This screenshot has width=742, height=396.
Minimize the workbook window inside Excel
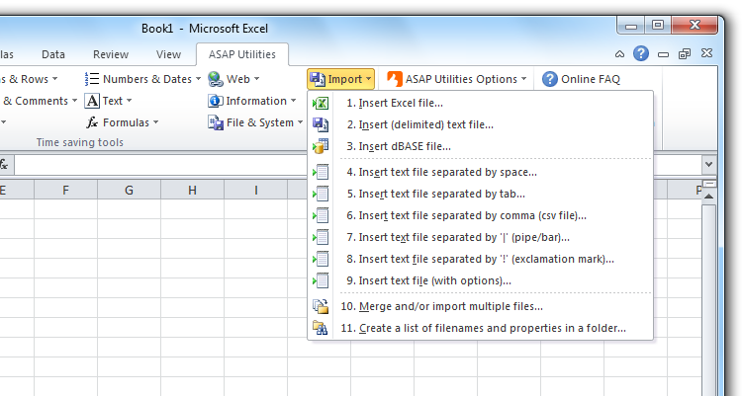(x=663, y=55)
